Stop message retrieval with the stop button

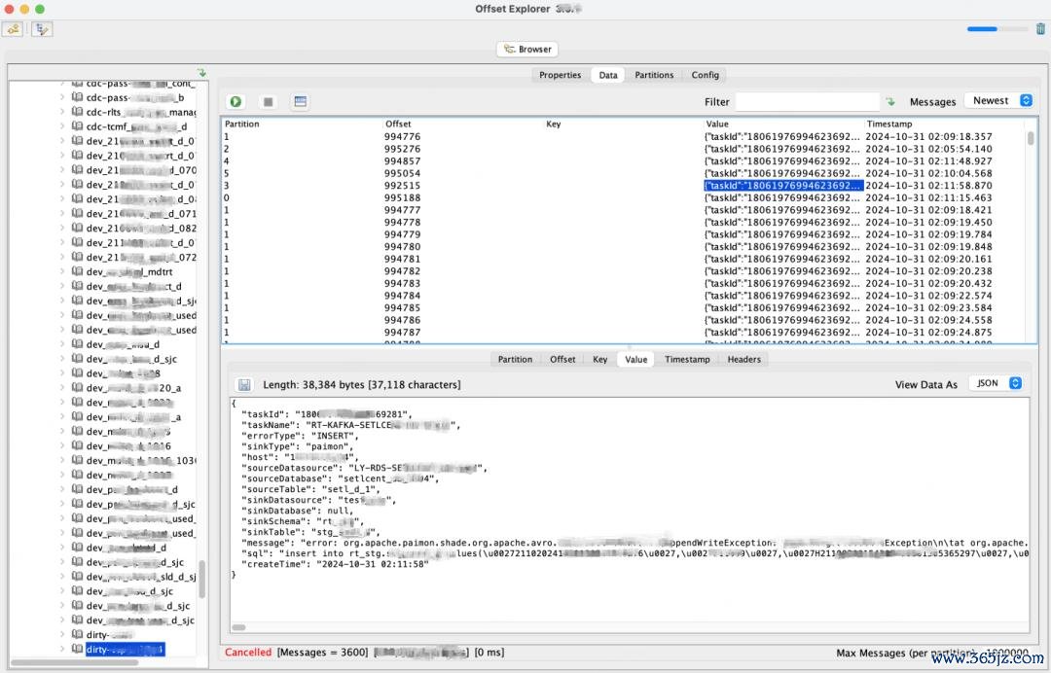(x=269, y=102)
